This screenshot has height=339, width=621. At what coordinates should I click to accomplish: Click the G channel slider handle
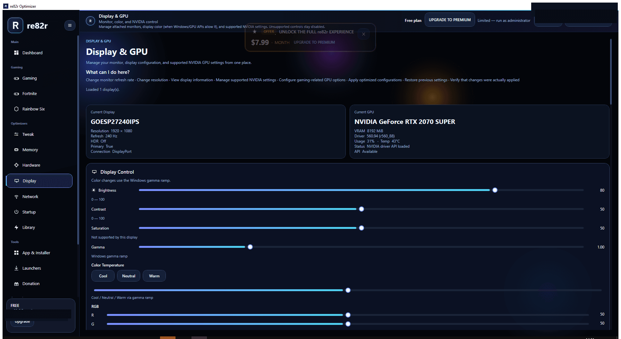pyautogui.click(x=348, y=324)
